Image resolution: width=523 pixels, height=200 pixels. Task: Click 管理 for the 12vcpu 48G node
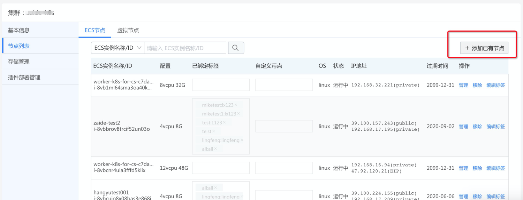tap(463, 168)
